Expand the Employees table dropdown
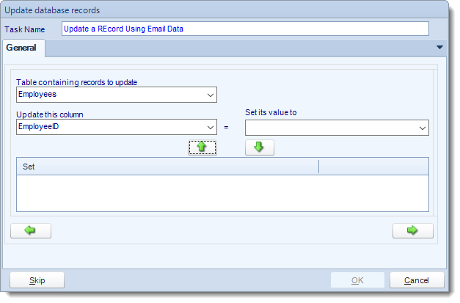This screenshot has height=303, width=460. coord(210,95)
